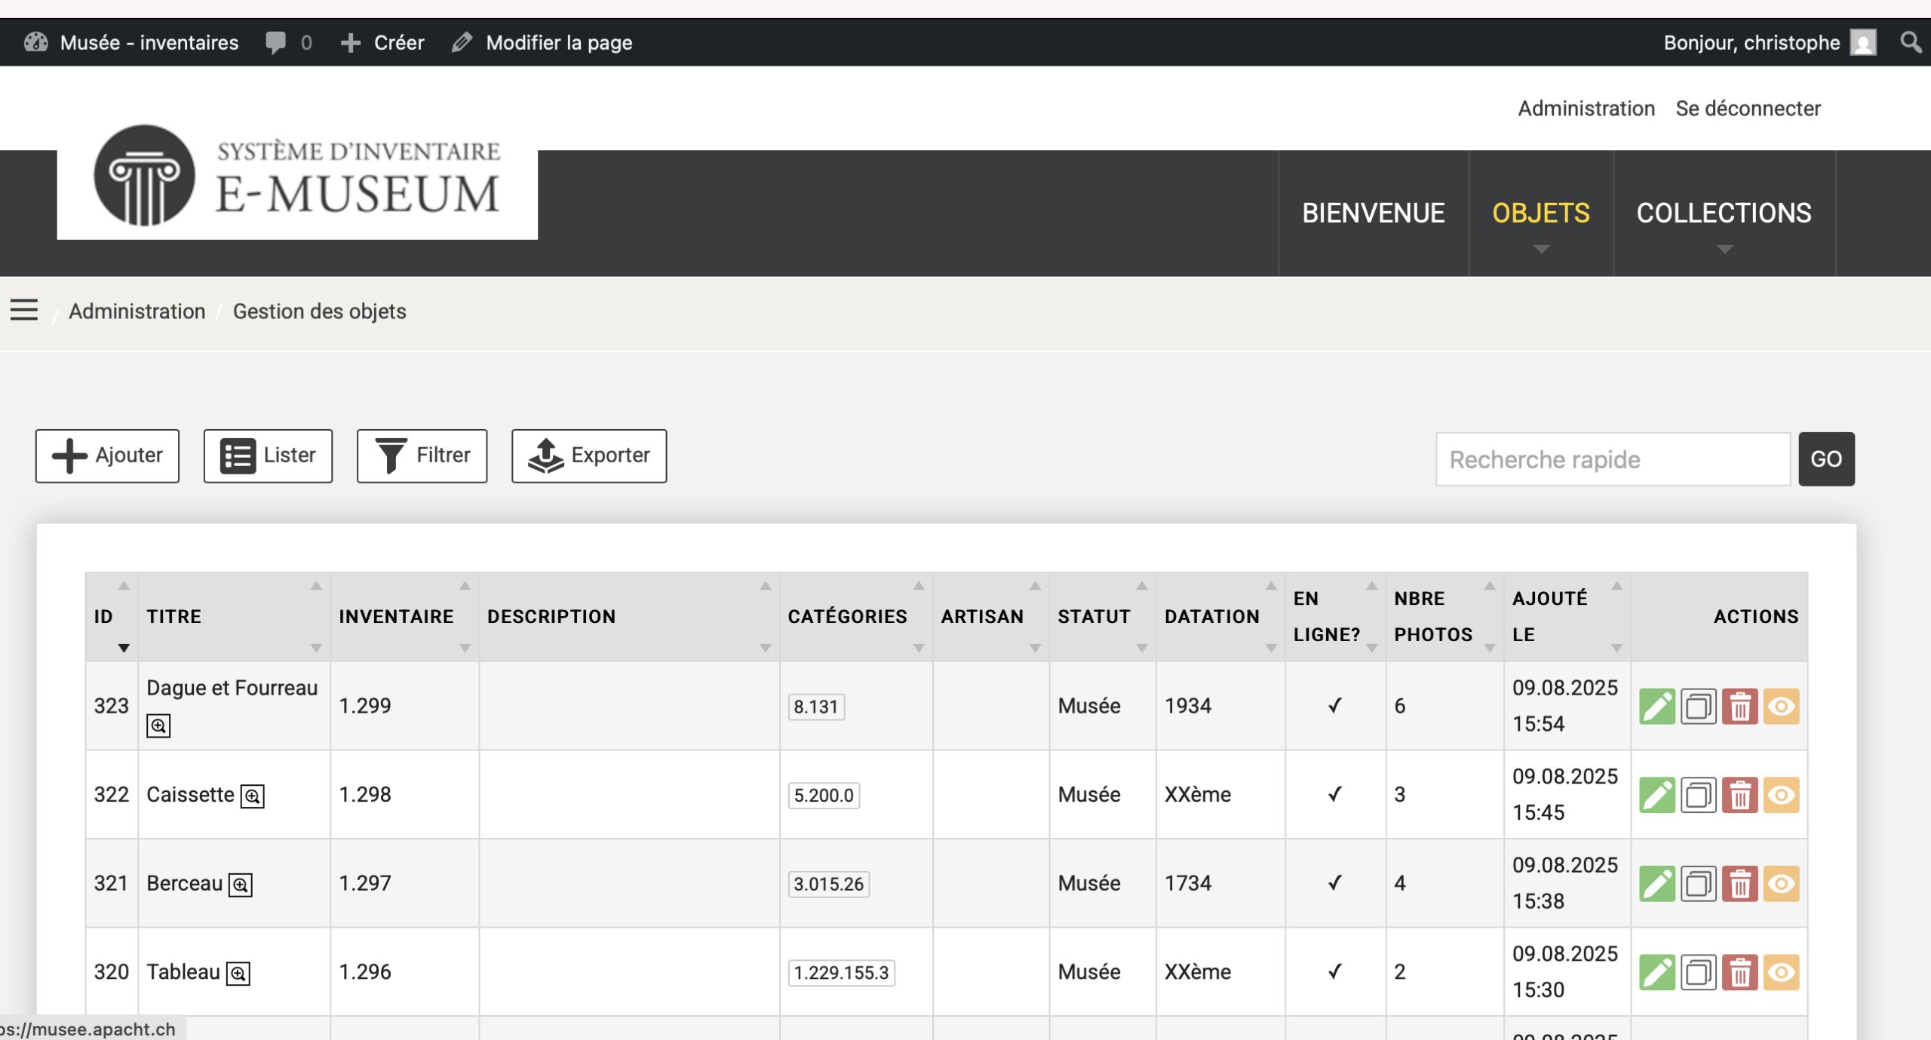Open the magnifier icon beside Tableau title
The height and width of the screenshot is (1040, 1931).
[238, 973]
